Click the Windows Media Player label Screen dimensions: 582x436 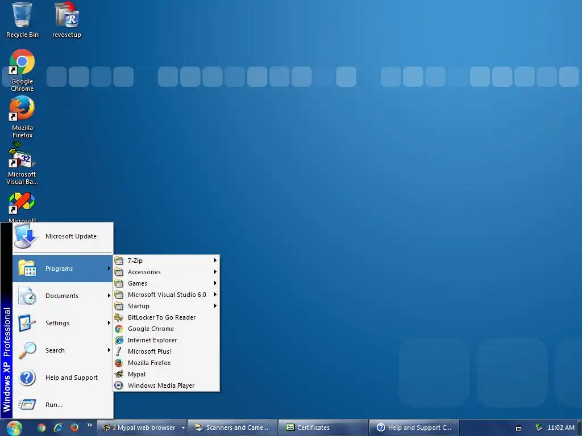click(x=161, y=385)
